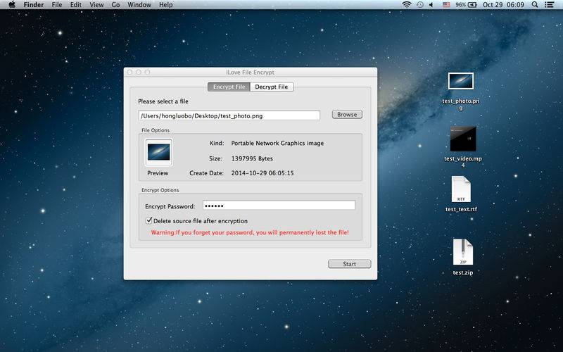Viewport: 563px width, 352px height.
Task: Click the test_video.mp4 file name label
Action: (463, 162)
